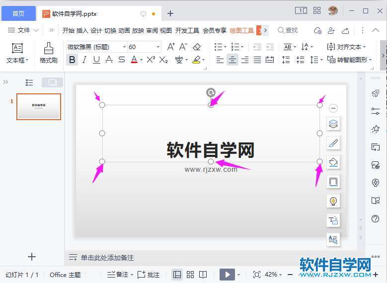Image resolution: width=387 pixels, height=283 pixels.
Task: Open shape outline floating button
Action: click(333, 182)
